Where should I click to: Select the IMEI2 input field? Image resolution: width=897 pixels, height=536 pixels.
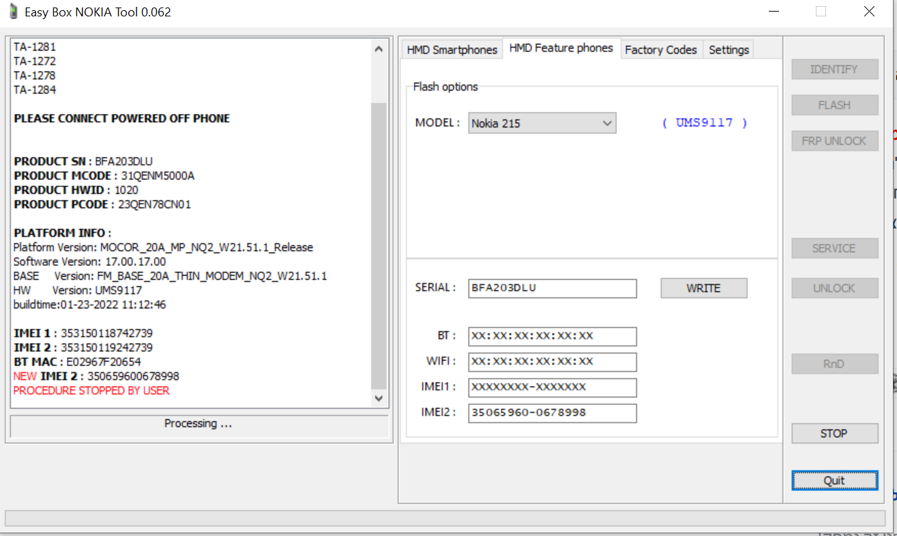click(x=553, y=413)
